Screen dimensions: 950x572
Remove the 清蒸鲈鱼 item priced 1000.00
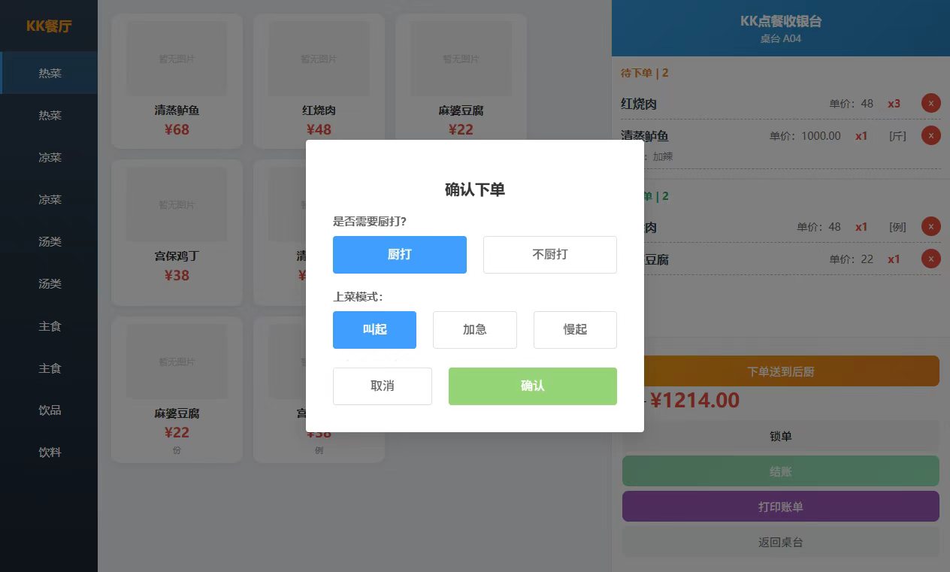[x=931, y=136]
